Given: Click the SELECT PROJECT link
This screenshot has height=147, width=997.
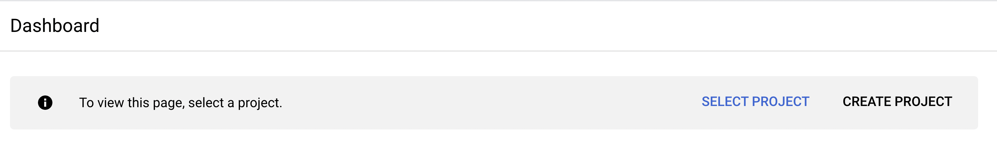Looking at the screenshot, I should [755, 102].
